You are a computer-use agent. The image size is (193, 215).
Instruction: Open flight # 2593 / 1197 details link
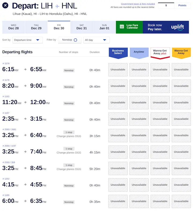(9, 146)
